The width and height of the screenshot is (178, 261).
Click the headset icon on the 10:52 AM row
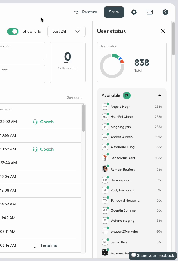(35, 149)
